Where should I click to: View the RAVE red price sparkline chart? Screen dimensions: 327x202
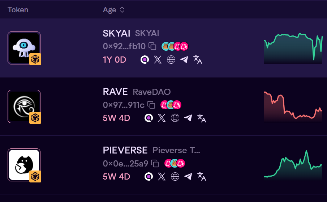293,106
